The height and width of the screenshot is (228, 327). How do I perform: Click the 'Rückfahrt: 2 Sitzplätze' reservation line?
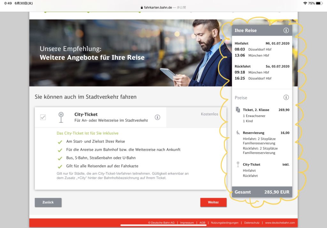coord(260,148)
